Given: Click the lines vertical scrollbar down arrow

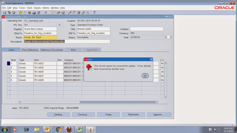Looking at the screenshot, I should 166,98.
